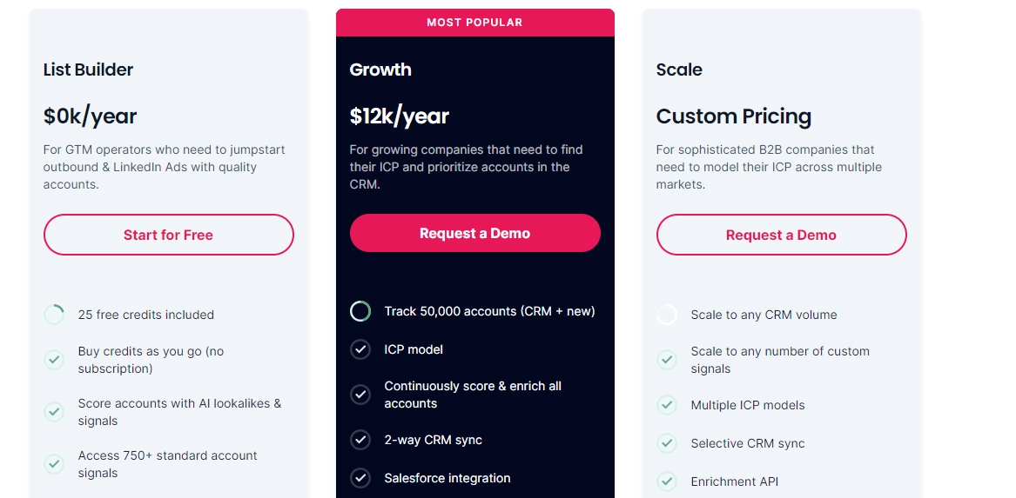Screen dimensions: 1016x498
Task: Click the checkmark icon beside ICP model
Action: pyautogui.click(x=360, y=350)
